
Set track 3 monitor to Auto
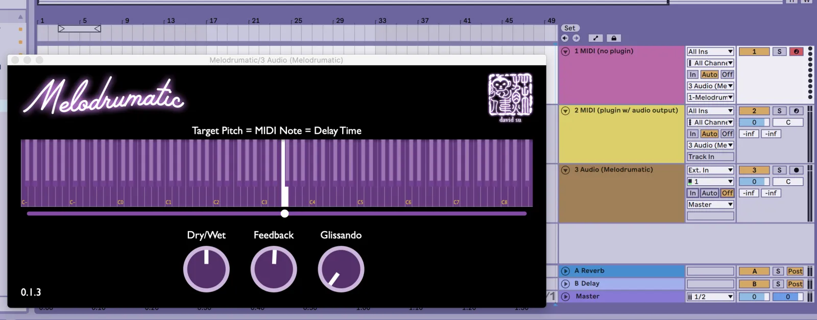(709, 193)
